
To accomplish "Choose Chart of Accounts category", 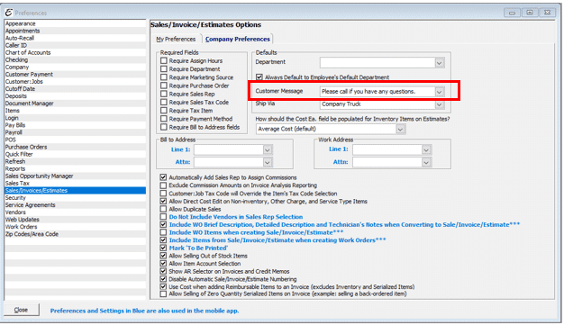I will point(75,52).
